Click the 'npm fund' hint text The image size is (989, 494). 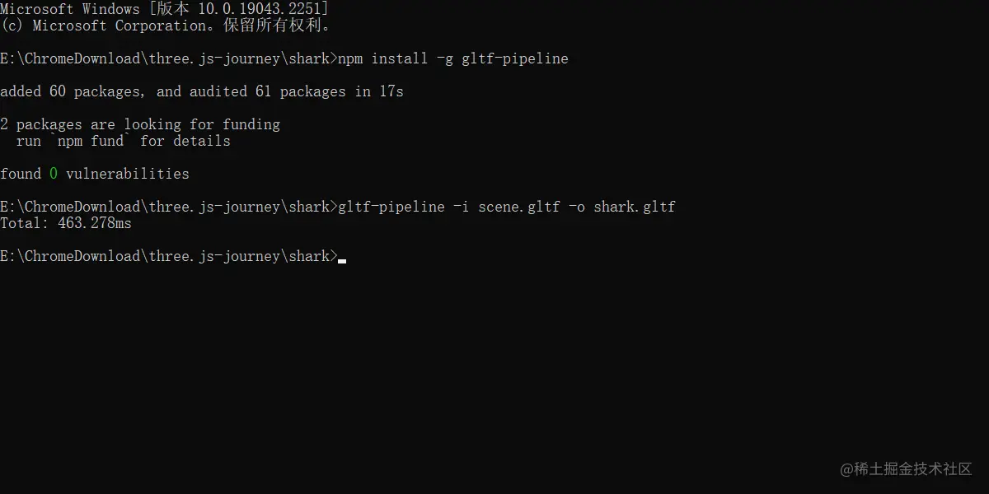91,141
